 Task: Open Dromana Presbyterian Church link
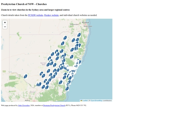pyautogui.click(x=54, y=105)
